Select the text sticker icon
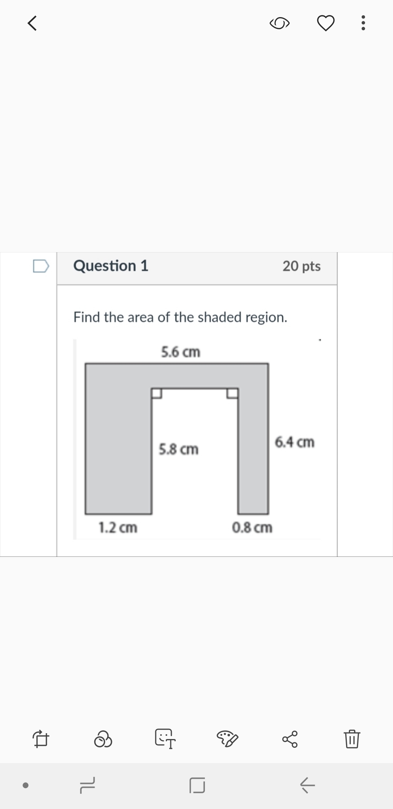Screen dimensions: 393x809 [166, 739]
